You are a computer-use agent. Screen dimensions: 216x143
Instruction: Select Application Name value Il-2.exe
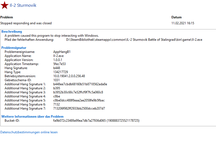click(58, 56)
